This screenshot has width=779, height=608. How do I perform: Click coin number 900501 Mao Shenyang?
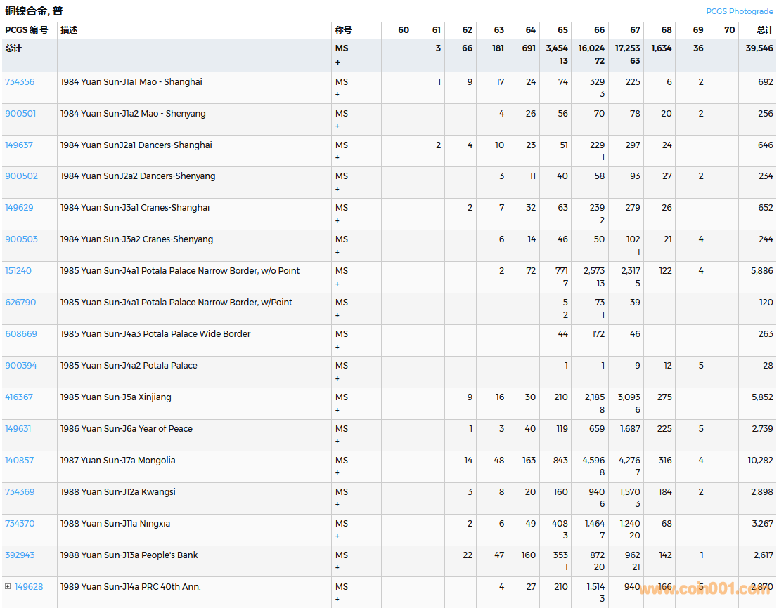pos(20,113)
